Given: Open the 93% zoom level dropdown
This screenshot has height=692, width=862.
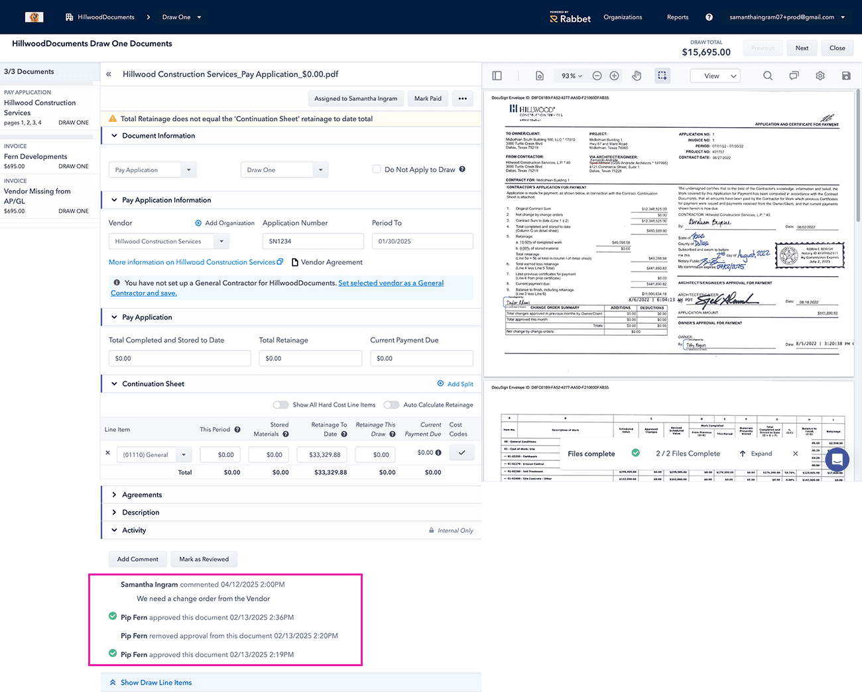Looking at the screenshot, I should click(572, 76).
